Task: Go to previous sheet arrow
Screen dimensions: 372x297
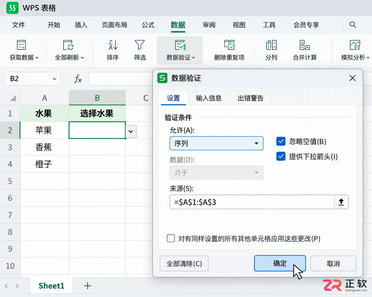Action: (6, 286)
